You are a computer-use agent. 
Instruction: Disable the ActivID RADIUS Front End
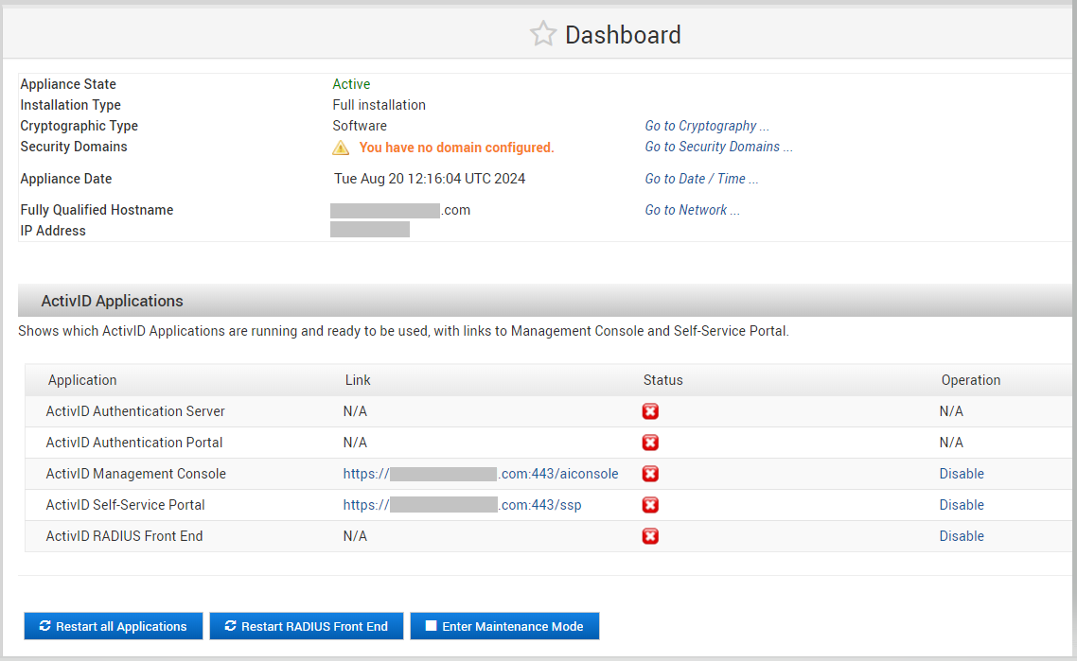[962, 536]
